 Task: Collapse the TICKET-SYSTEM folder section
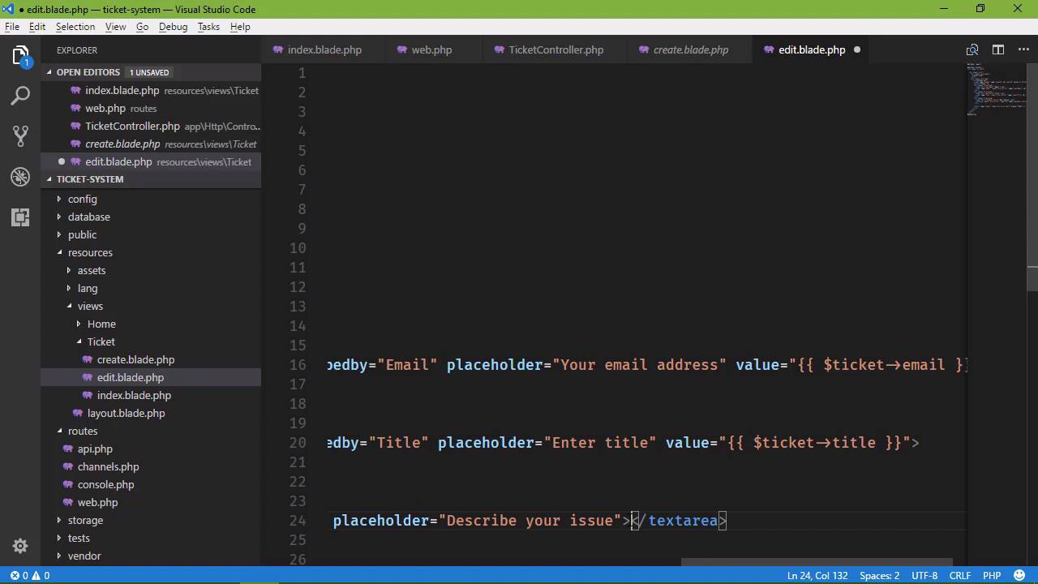[x=49, y=179]
